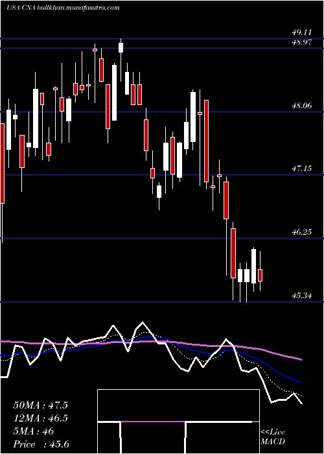Click the USA CNA bullkhan.munafasutra.com title
This screenshot has height=454, width=324.
[x=63, y=8]
